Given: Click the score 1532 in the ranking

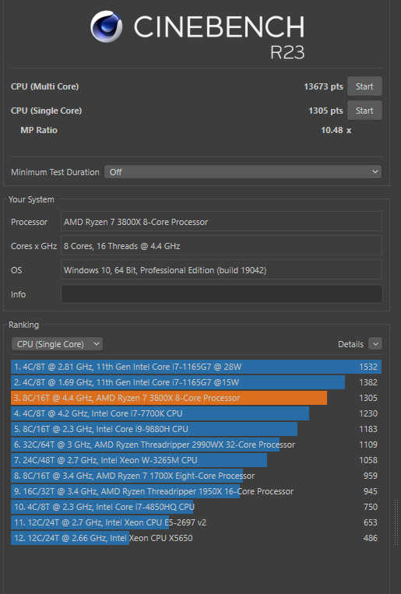Looking at the screenshot, I should (368, 367).
